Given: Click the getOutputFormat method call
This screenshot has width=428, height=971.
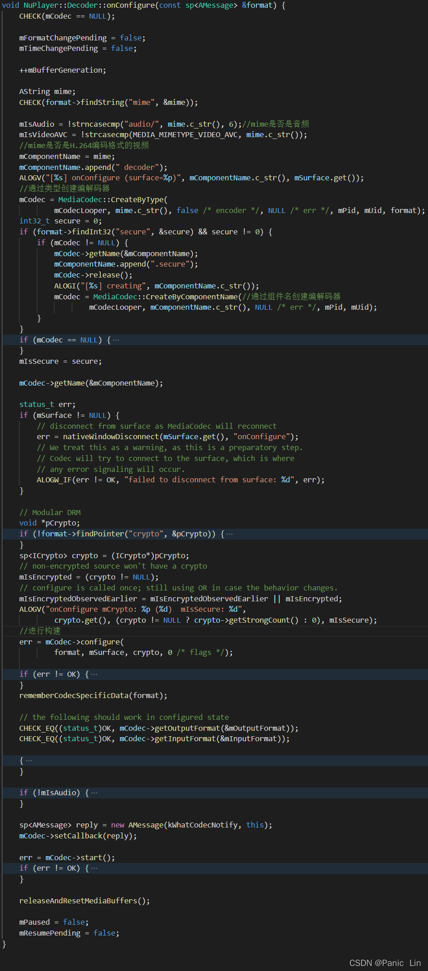Looking at the screenshot, I should (x=186, y=728).
